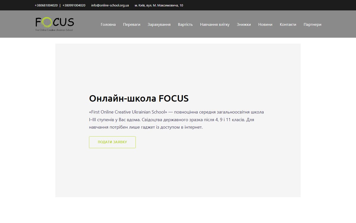Select the Партнери menu item

(312, 24)
